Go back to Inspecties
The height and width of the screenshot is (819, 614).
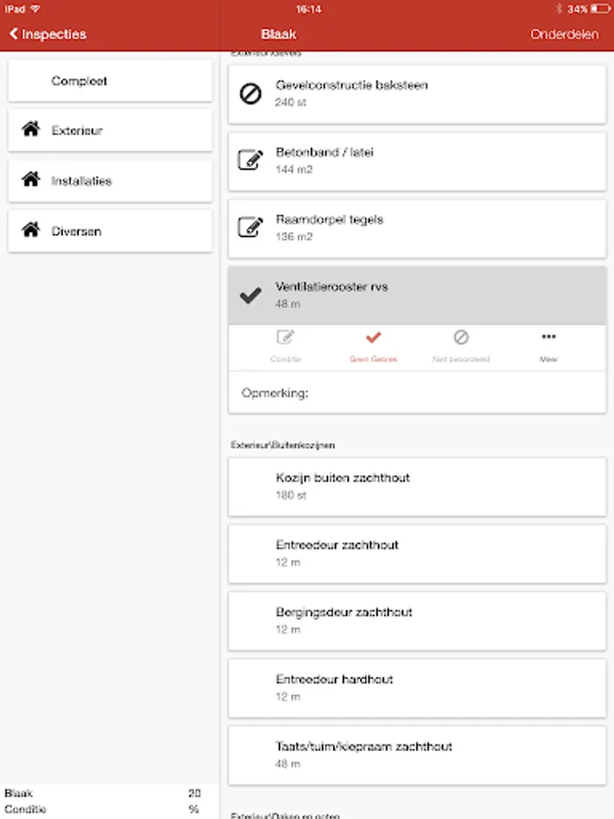[48, 35]
